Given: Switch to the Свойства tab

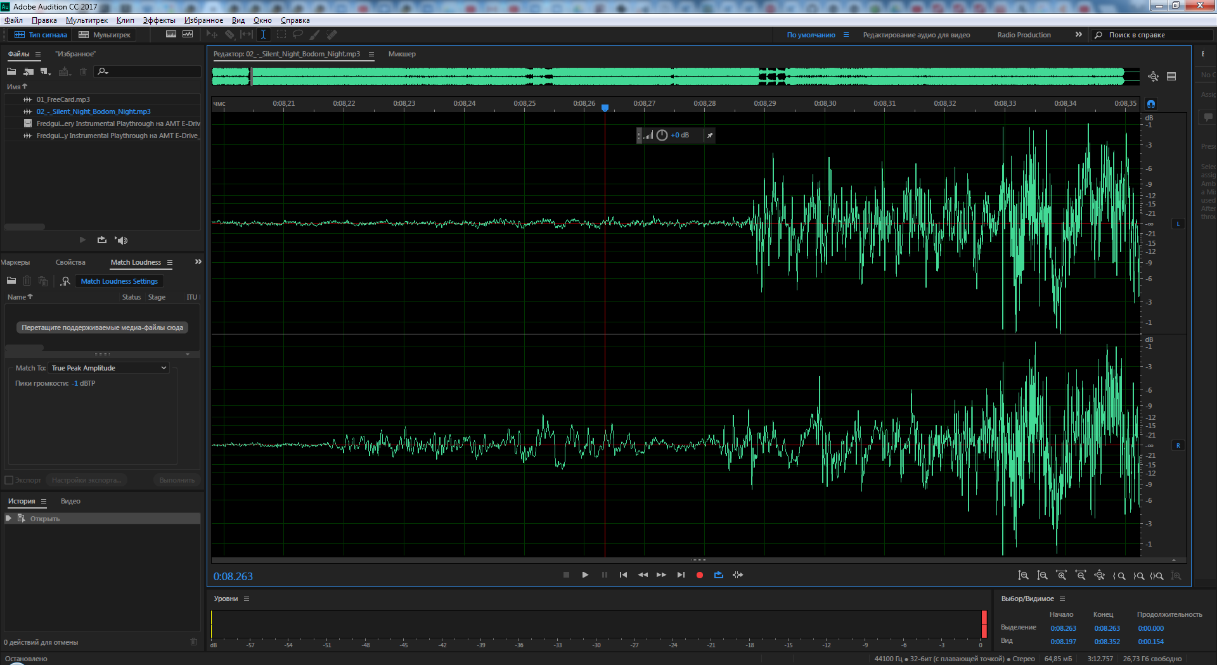Looking at the screenshot, I should 70,262.
